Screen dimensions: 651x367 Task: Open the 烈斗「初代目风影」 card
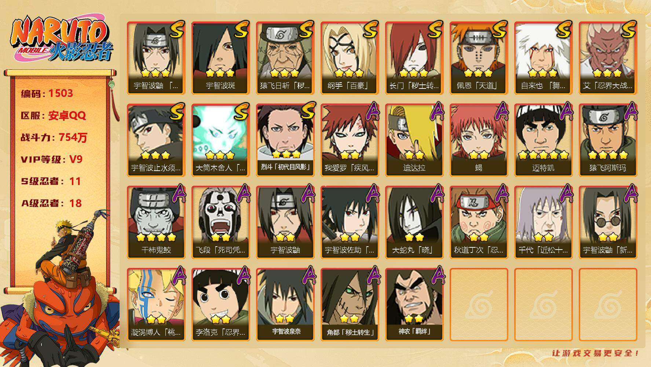point(285,140)
